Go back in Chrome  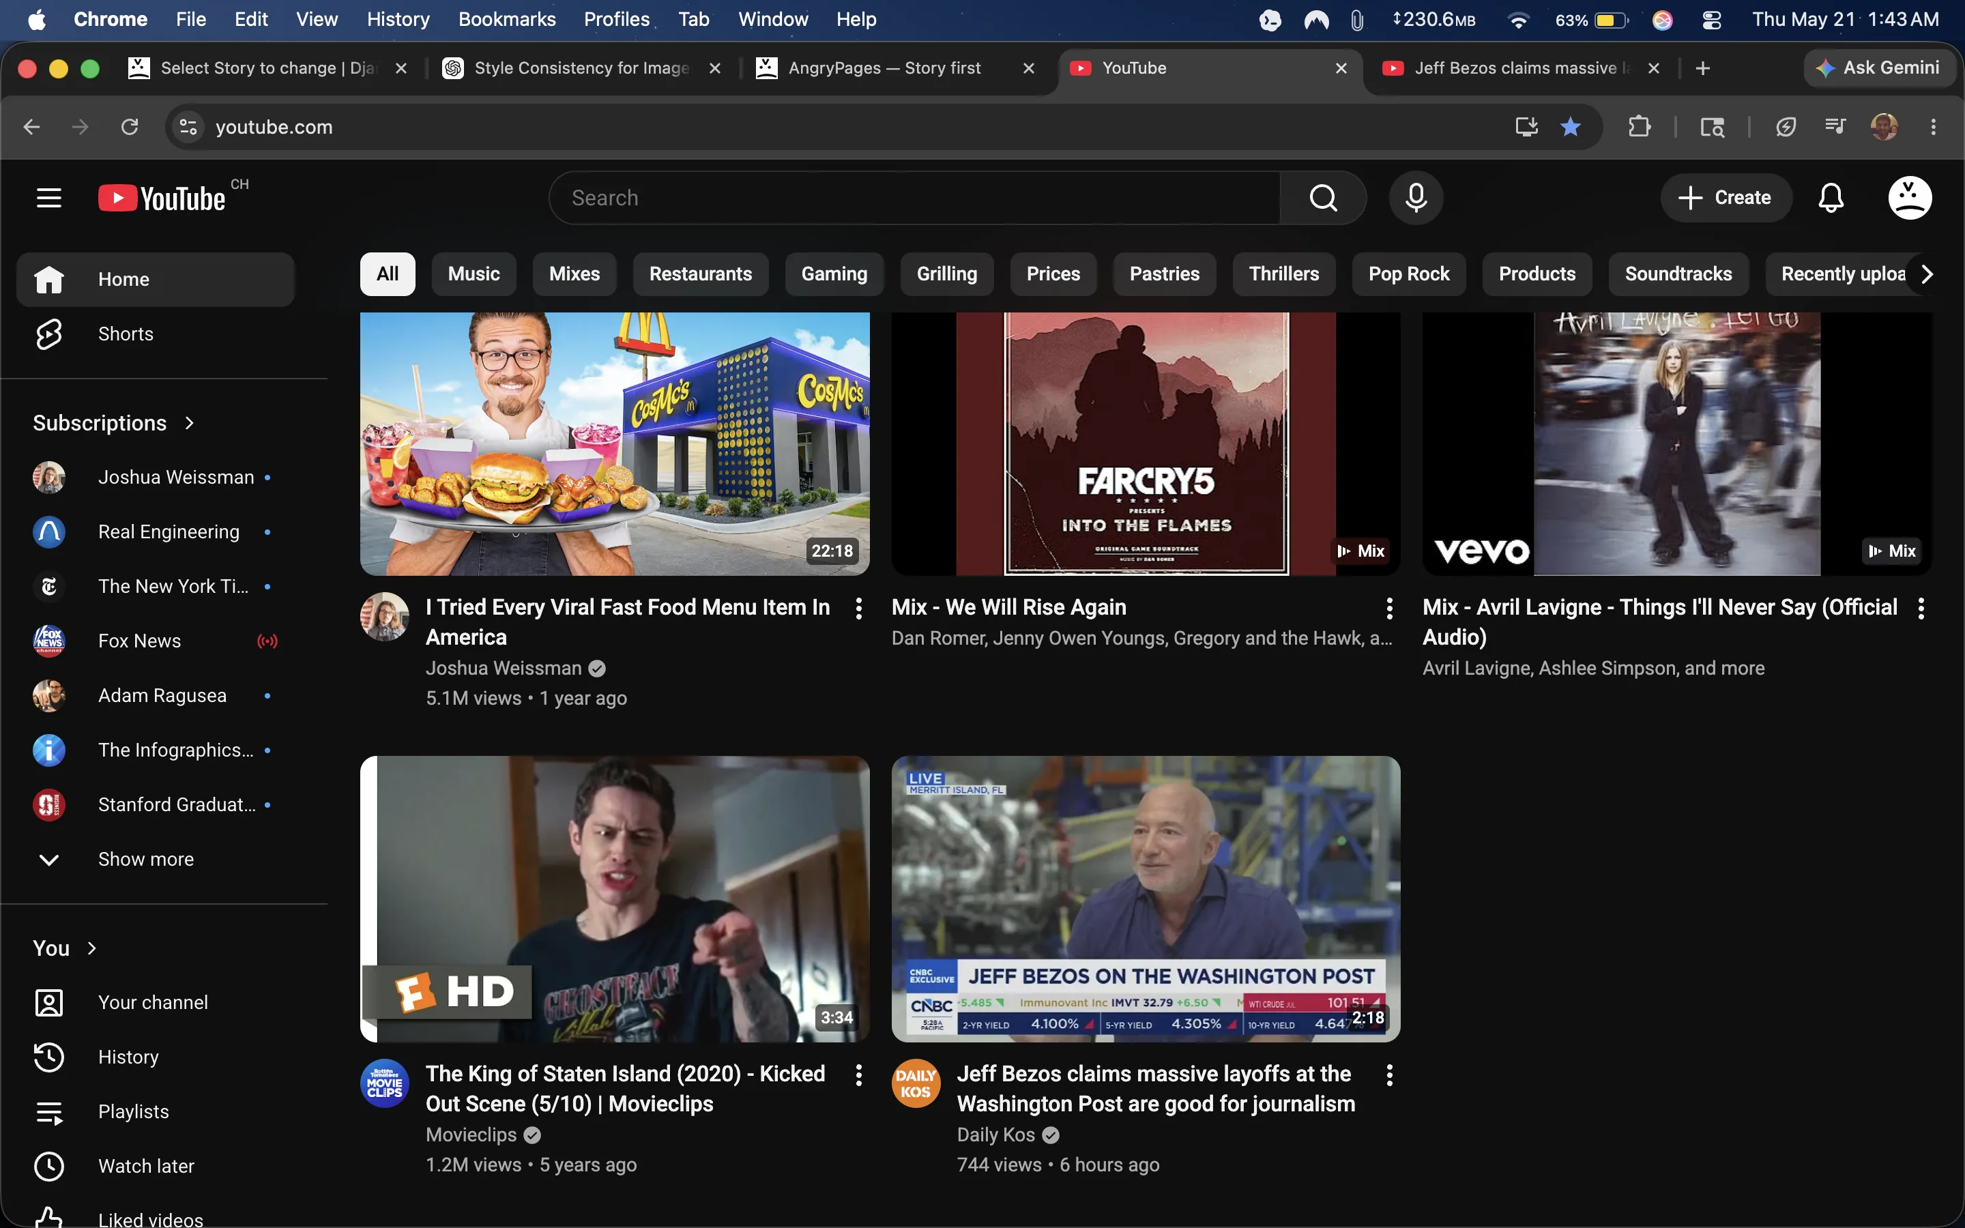click(x=31, y=127)
